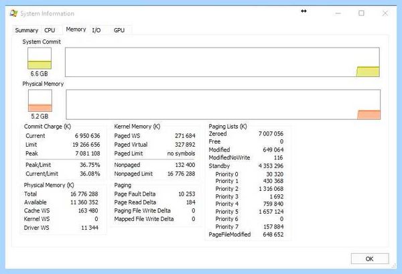Switch to the GPU tab
Image resolution: width=402 pixels, height=274 pixels.
(119, 30)
